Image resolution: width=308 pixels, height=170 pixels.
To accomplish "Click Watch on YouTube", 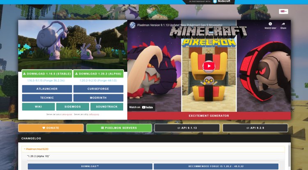I will tap(141, 107).
